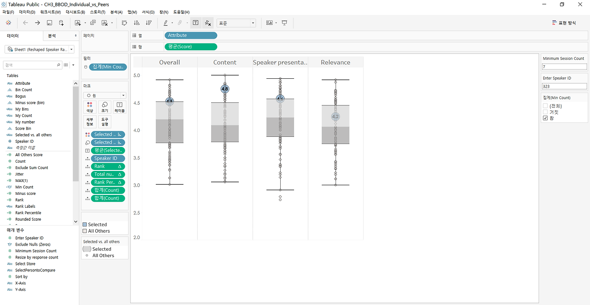Click the search magnifier icon in data pane
The height and width of the screenshot is (305, 590).
[x=59, y=65]
